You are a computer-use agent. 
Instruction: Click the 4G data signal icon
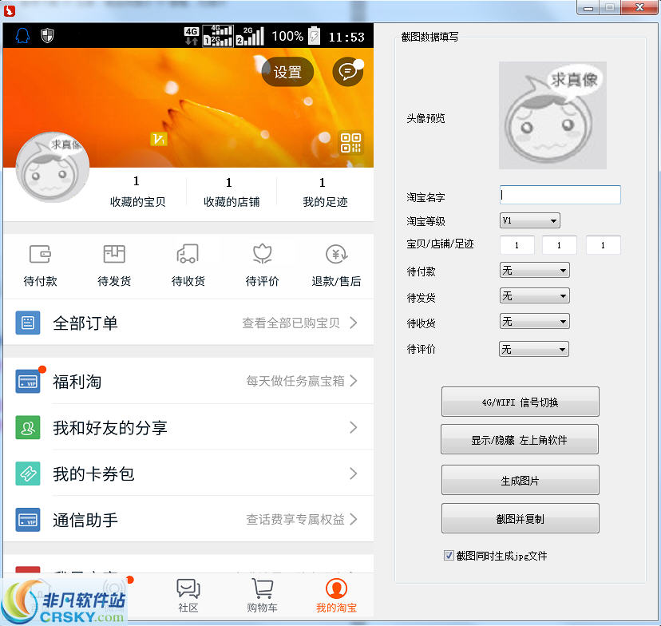[x=192, y=36]
